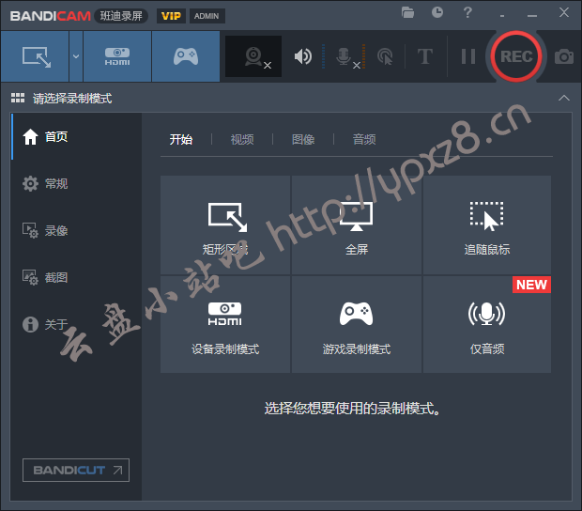Click the grid icon next to 请选择录制模式

[18, 98]
